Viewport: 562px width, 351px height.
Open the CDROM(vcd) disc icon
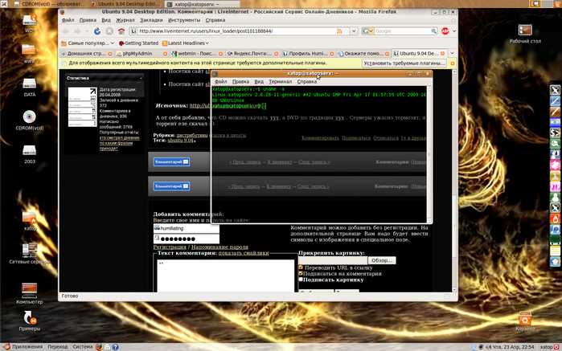30,120
